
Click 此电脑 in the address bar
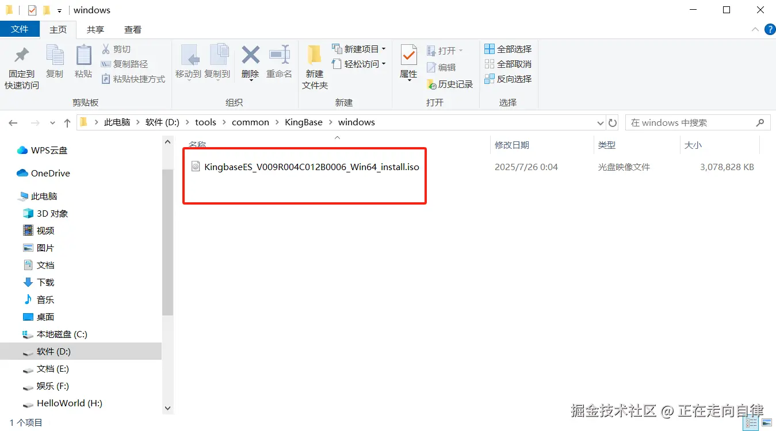[117, 122]
